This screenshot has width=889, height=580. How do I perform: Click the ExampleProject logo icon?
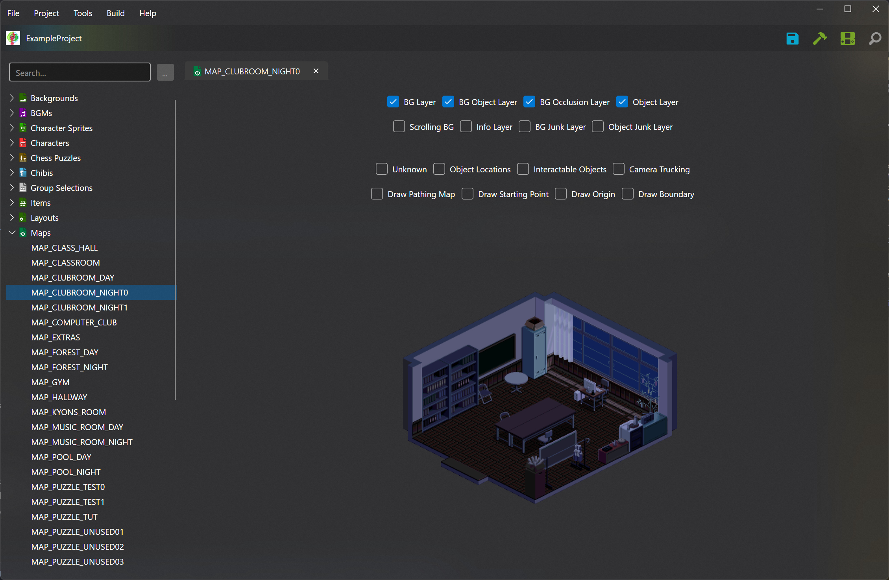pyautogui.click(x=13, y=38)
